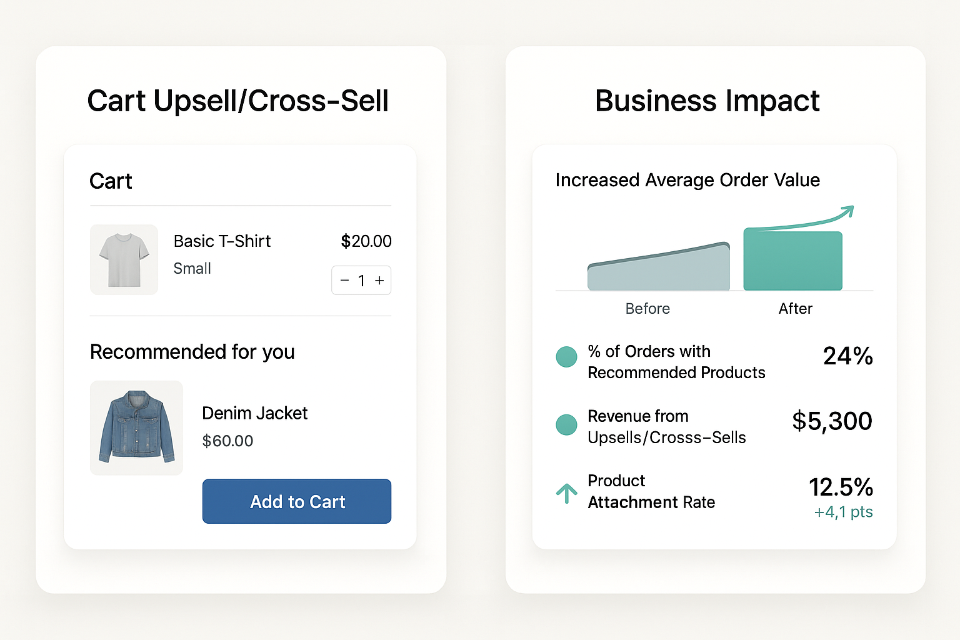
Task: Click the t-shirt product thumbnail icon
Action: [124, 259]
